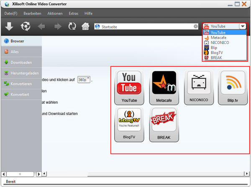Open the large YouTube site tile

[129, 87]
